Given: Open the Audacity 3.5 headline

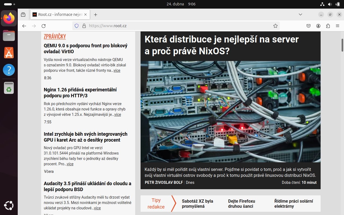Looking at the screenshot, I should (x=87, y=187).
